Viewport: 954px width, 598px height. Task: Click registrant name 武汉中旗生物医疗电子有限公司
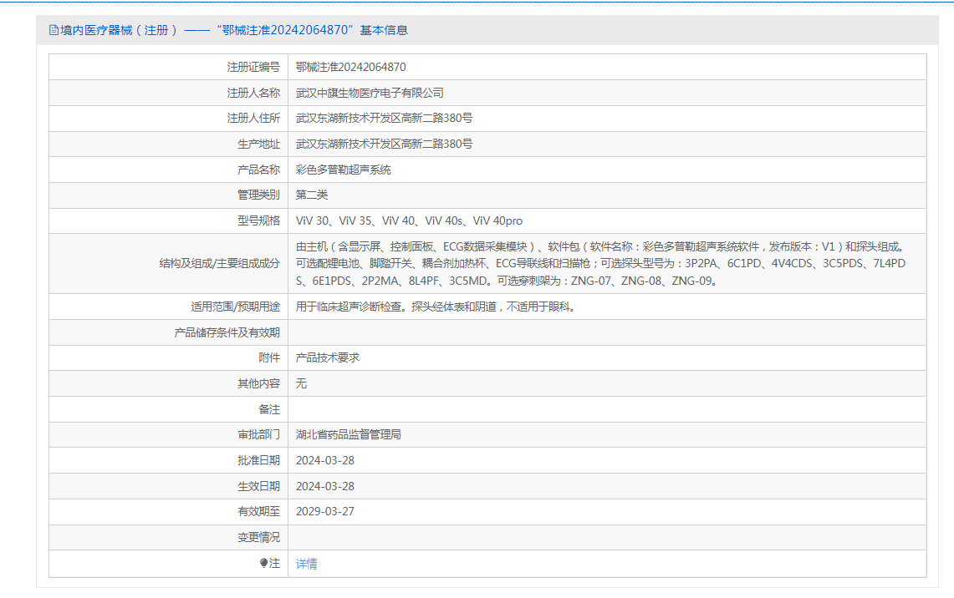(370, 93)
